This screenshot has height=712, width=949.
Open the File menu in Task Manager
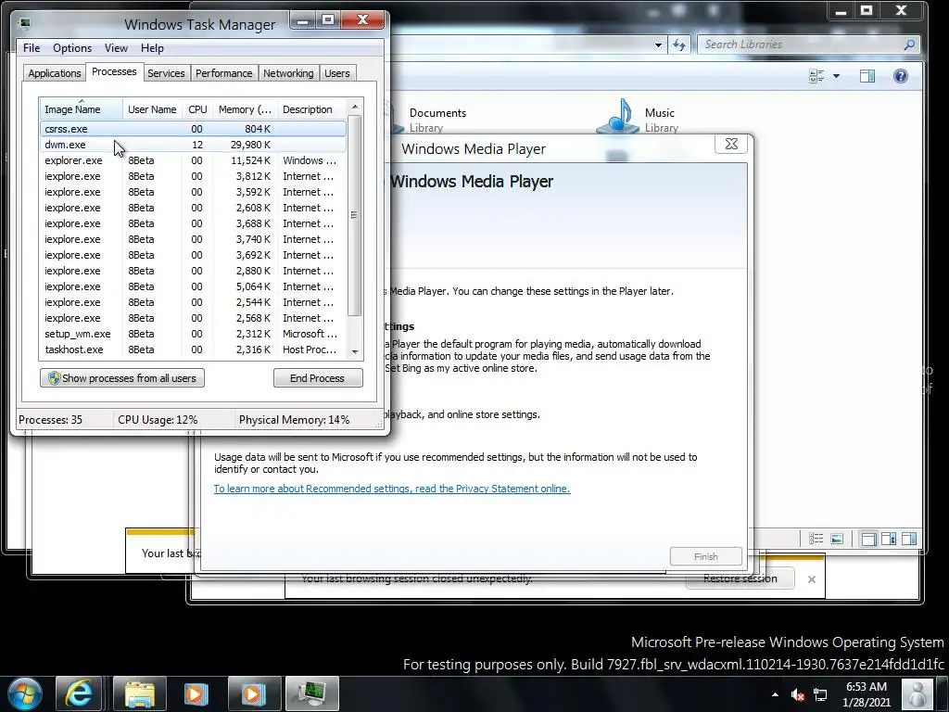pos(32,48)
